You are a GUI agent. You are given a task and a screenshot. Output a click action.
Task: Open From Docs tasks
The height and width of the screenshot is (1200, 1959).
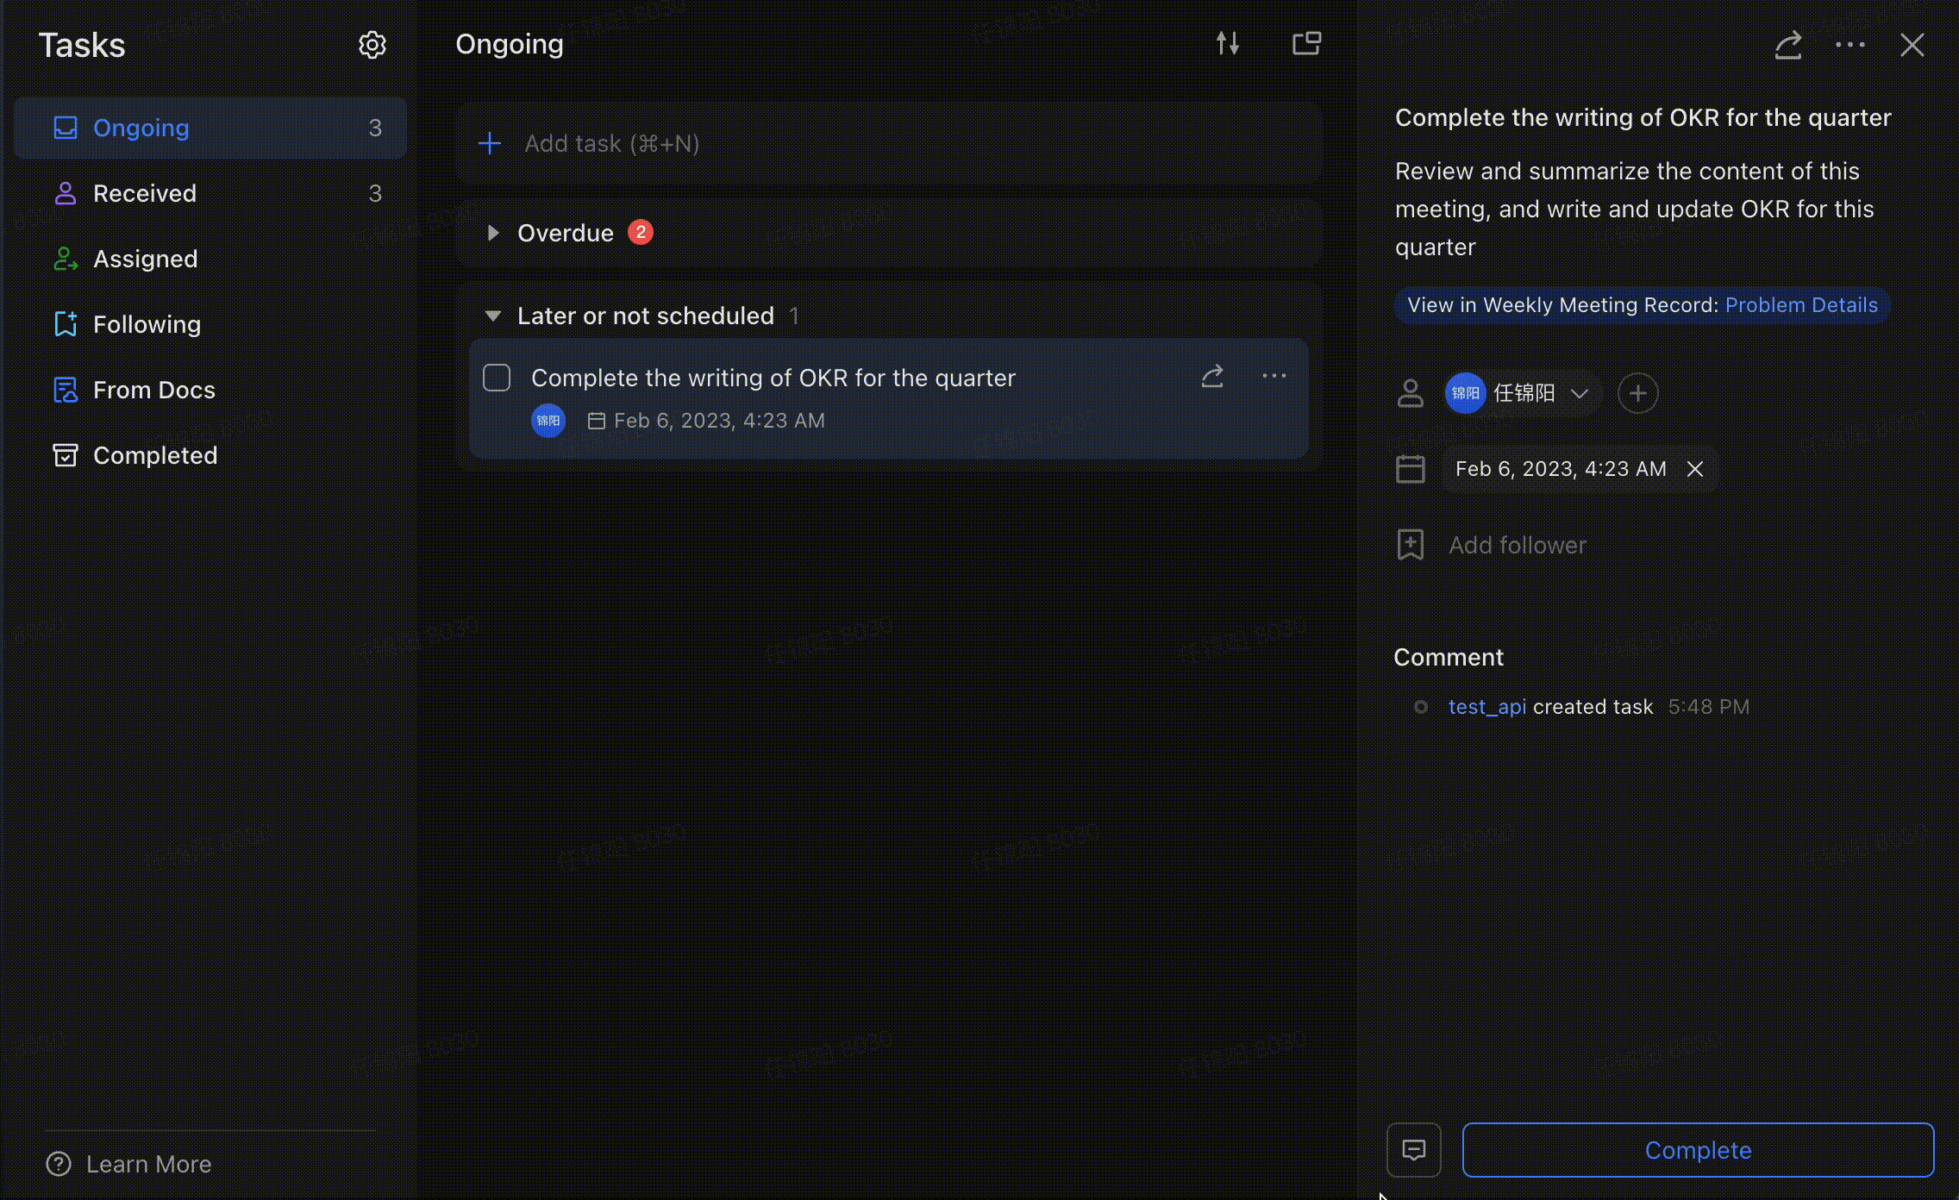click(210, 390)
